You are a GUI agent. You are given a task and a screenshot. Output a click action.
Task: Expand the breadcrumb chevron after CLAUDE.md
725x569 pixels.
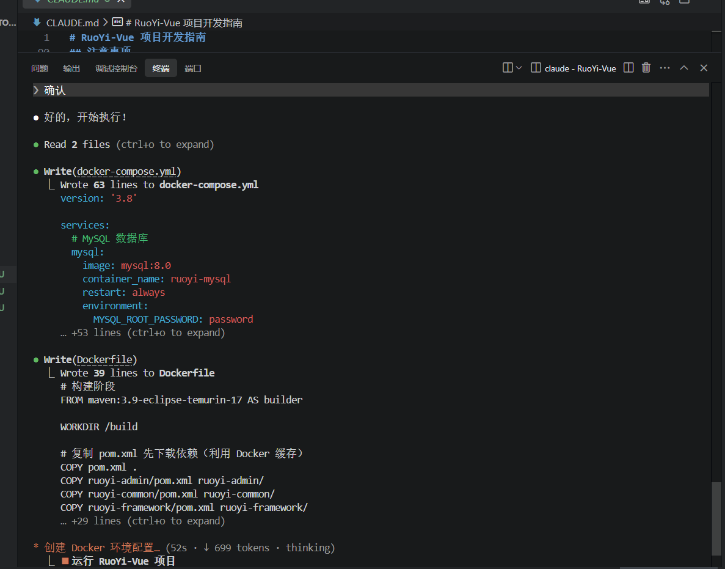click(x=106, y=22)
